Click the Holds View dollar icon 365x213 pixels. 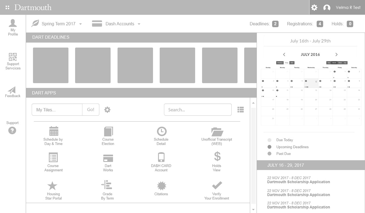coord(217,157)
